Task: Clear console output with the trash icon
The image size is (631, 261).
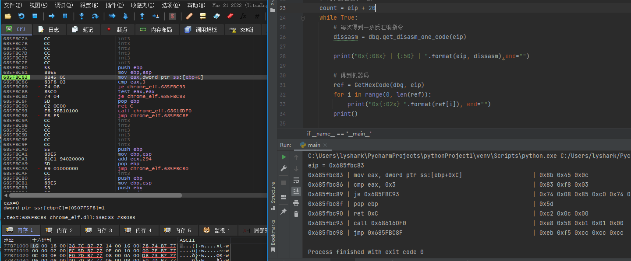Action: [296, 214]
